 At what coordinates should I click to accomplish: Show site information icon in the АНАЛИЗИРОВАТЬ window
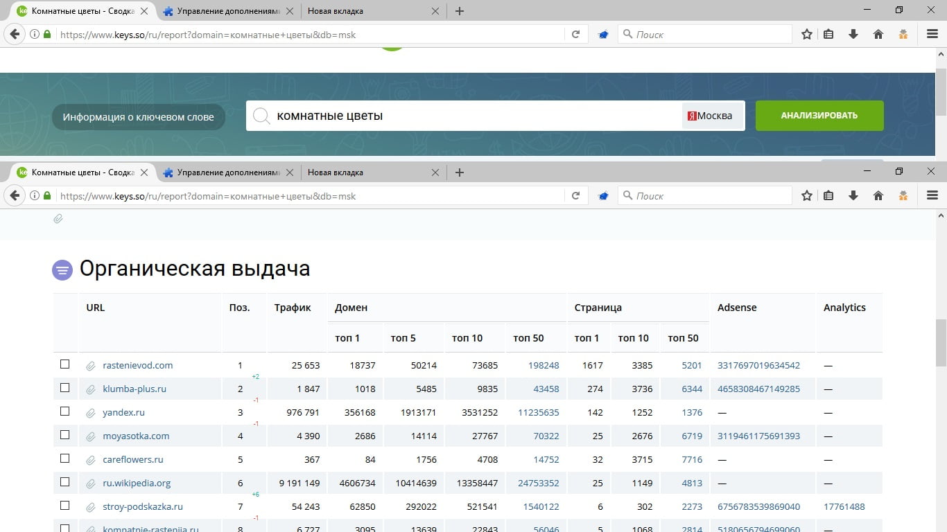pyautogui.click(x=35, y=34)
